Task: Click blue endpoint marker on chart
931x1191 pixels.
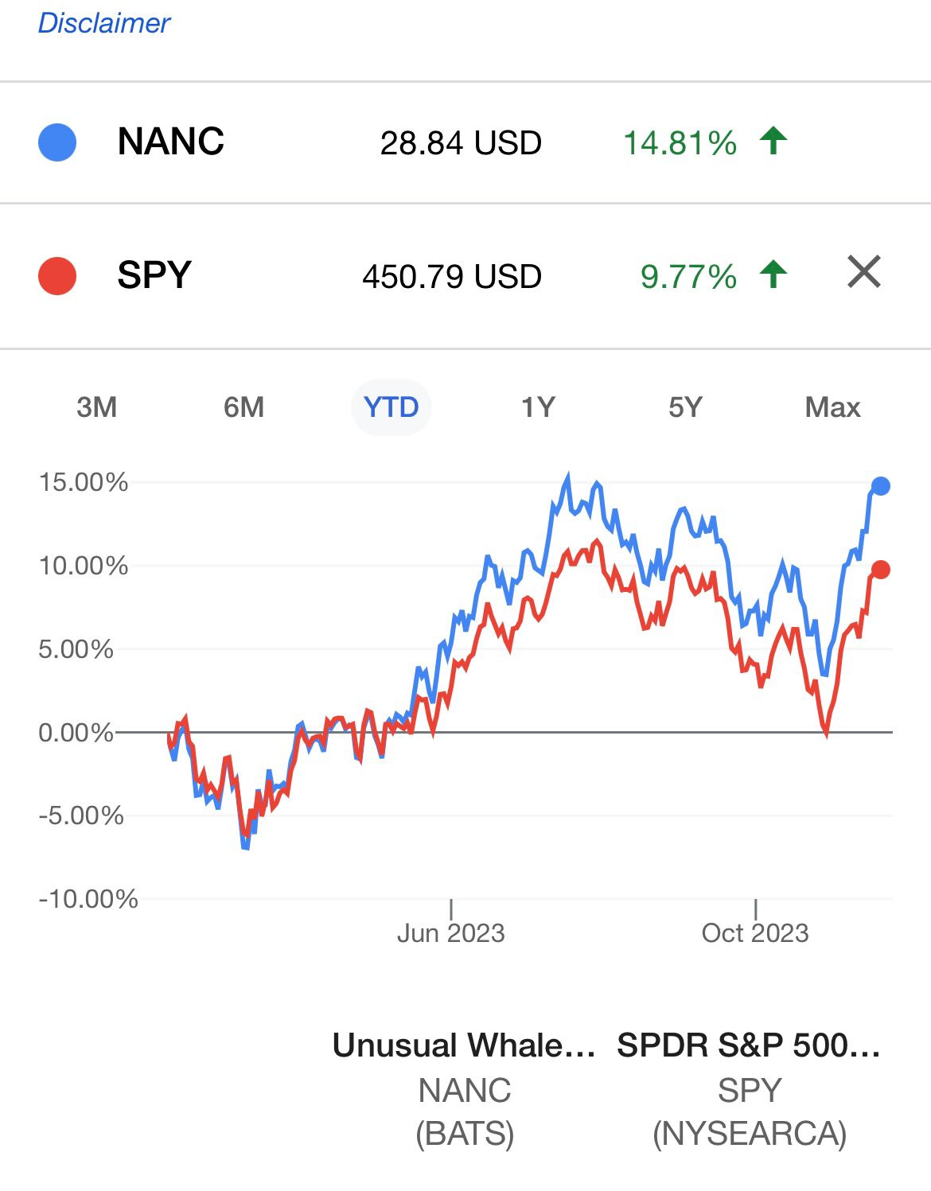Action: [x=880, y=486]
